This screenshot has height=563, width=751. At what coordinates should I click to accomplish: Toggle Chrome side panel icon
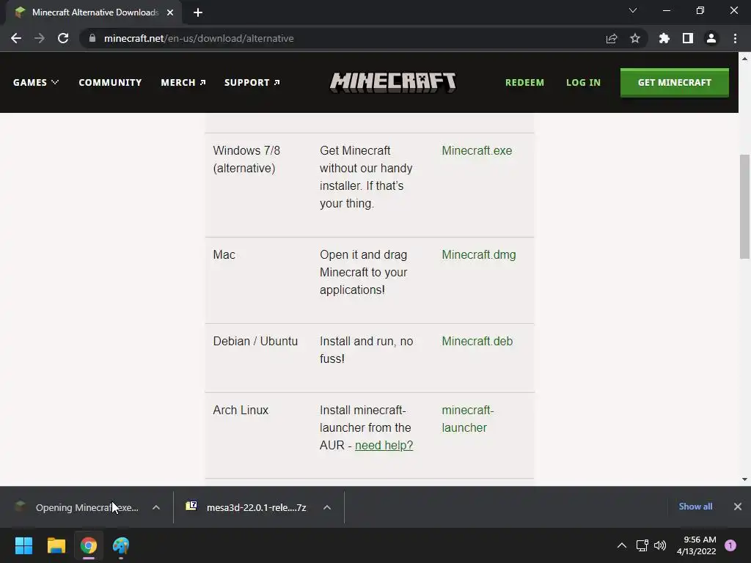click(x=688, y=38)
